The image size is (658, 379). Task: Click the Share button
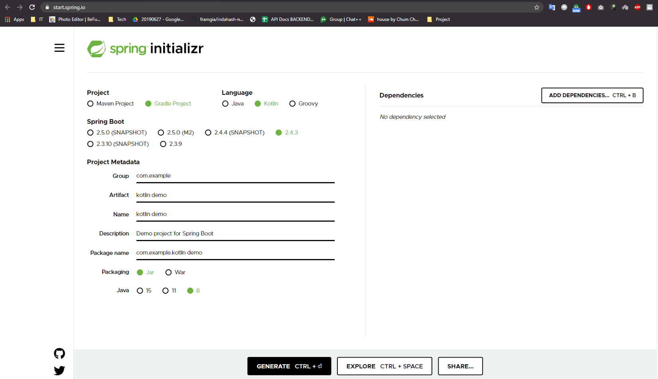pos(460,366)
